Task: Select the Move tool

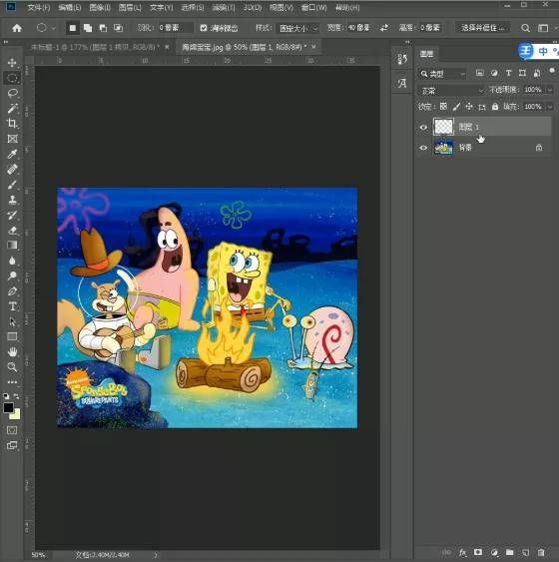Action: (x=12, y=63)
